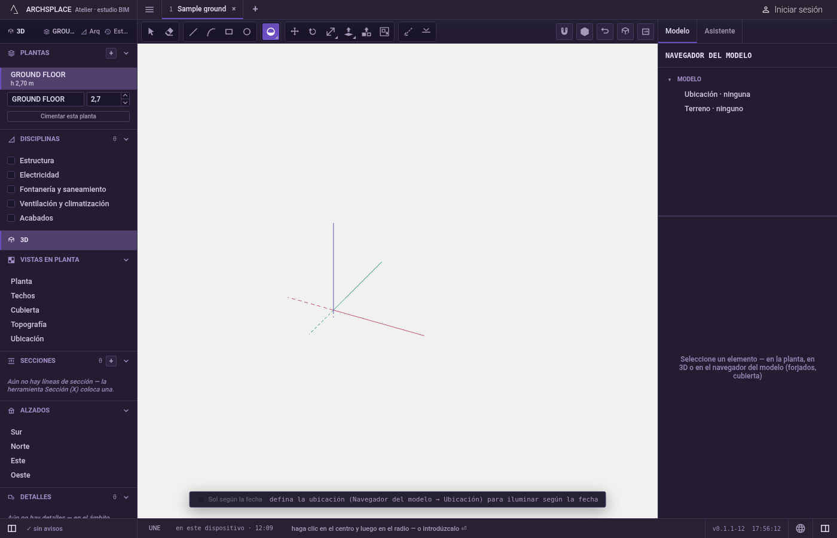Viewport: 837px width, 538px height.
Task: Collapse the SECCIONES section chevron
Action: coord(126,361)
